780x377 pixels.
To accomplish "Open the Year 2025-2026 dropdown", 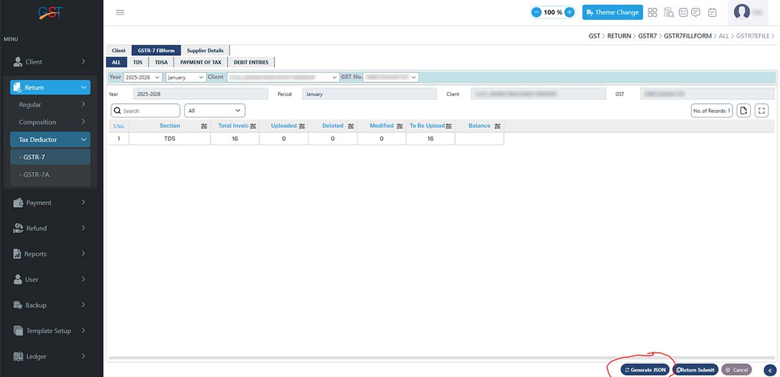I will (x=143, y=77).
